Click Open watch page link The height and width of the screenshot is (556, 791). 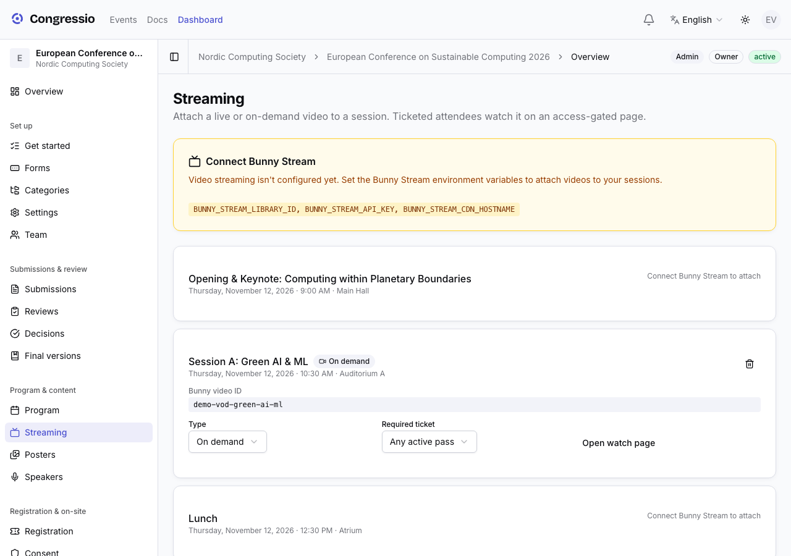coord(619,443)
